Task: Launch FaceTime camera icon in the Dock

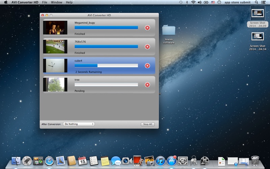Action: pyautogui.click(x=127, y=161)
